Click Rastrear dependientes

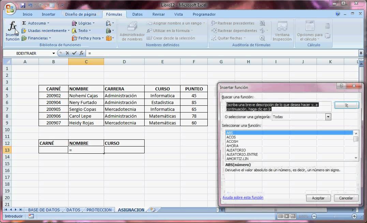click(x=234, y=31)
